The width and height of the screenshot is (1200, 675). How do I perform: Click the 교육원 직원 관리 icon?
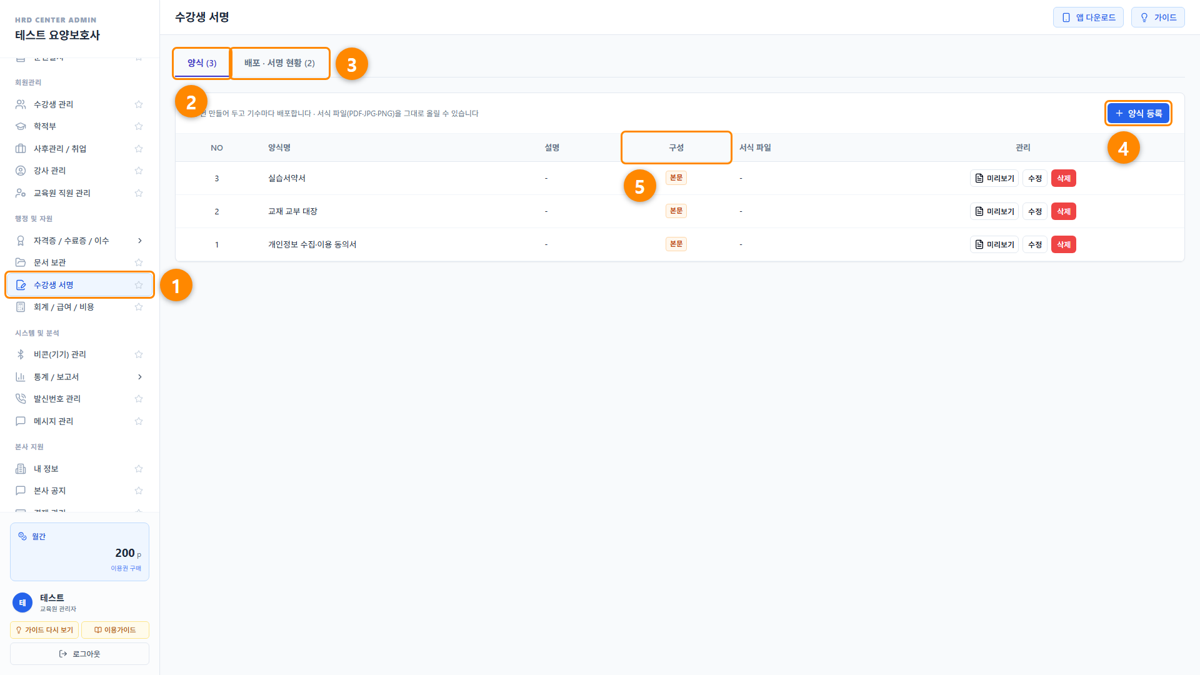(x=21, y=193)
